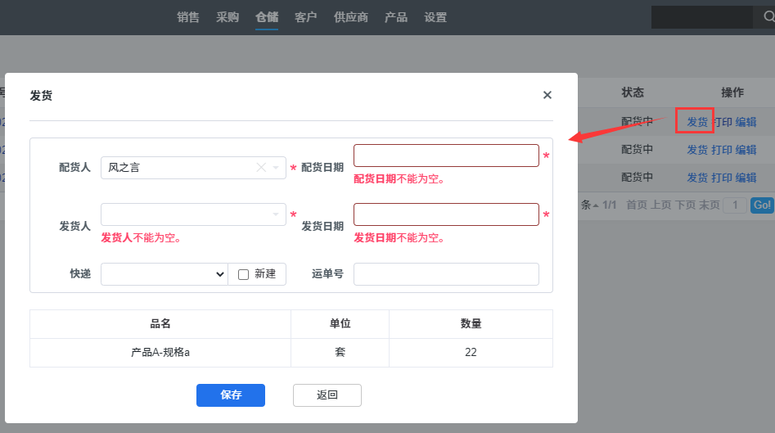Click the search magnifier icon in the header
Screen dimensions: 775x433
click(768, 17)
